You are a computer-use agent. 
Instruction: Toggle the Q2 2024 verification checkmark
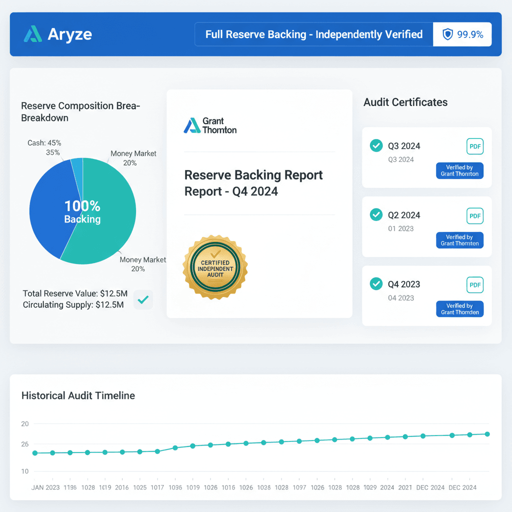pos(376,214)
